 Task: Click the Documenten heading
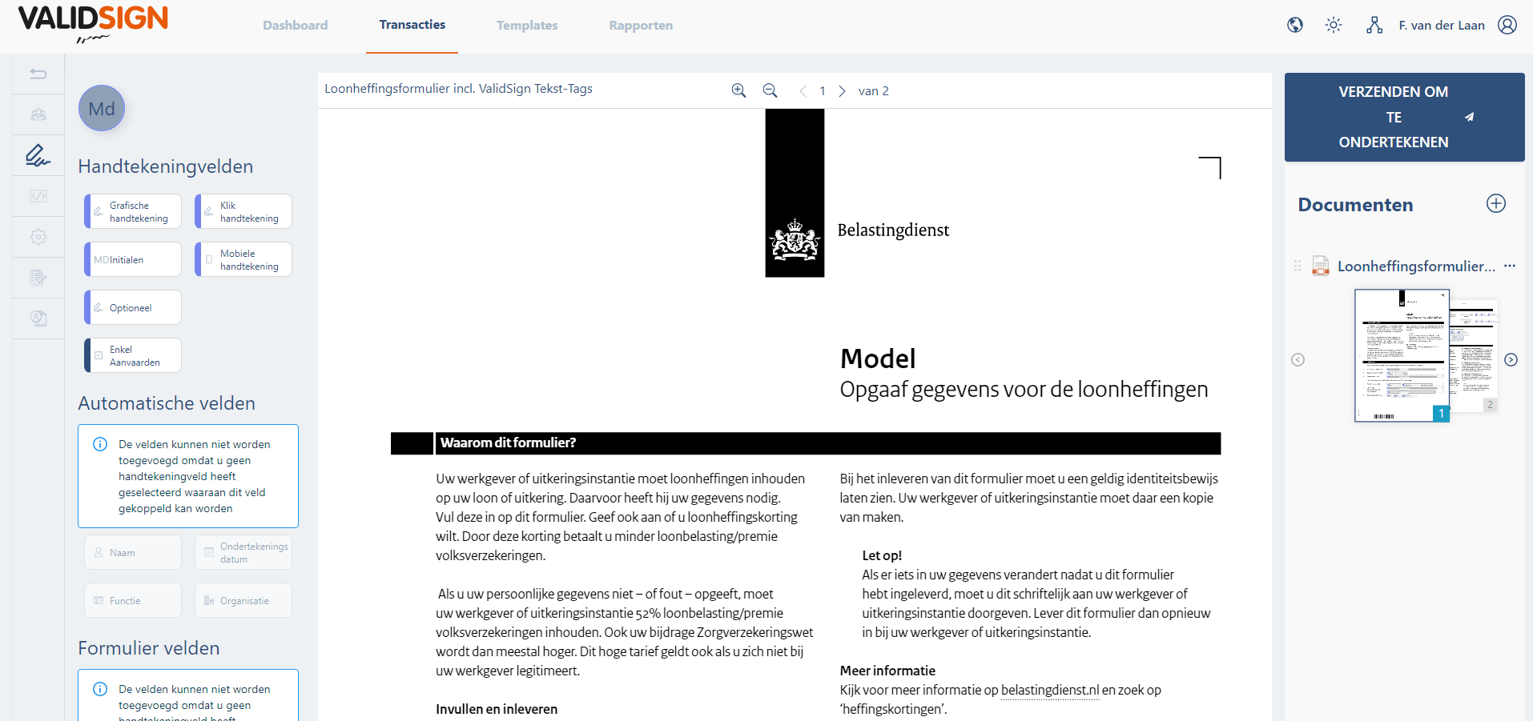[1355, 205]
